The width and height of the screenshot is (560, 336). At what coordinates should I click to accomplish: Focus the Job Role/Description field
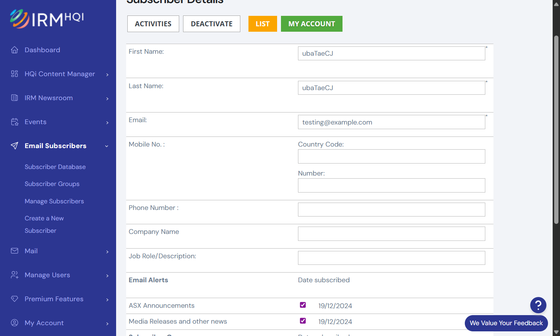[x=392, y=258]
